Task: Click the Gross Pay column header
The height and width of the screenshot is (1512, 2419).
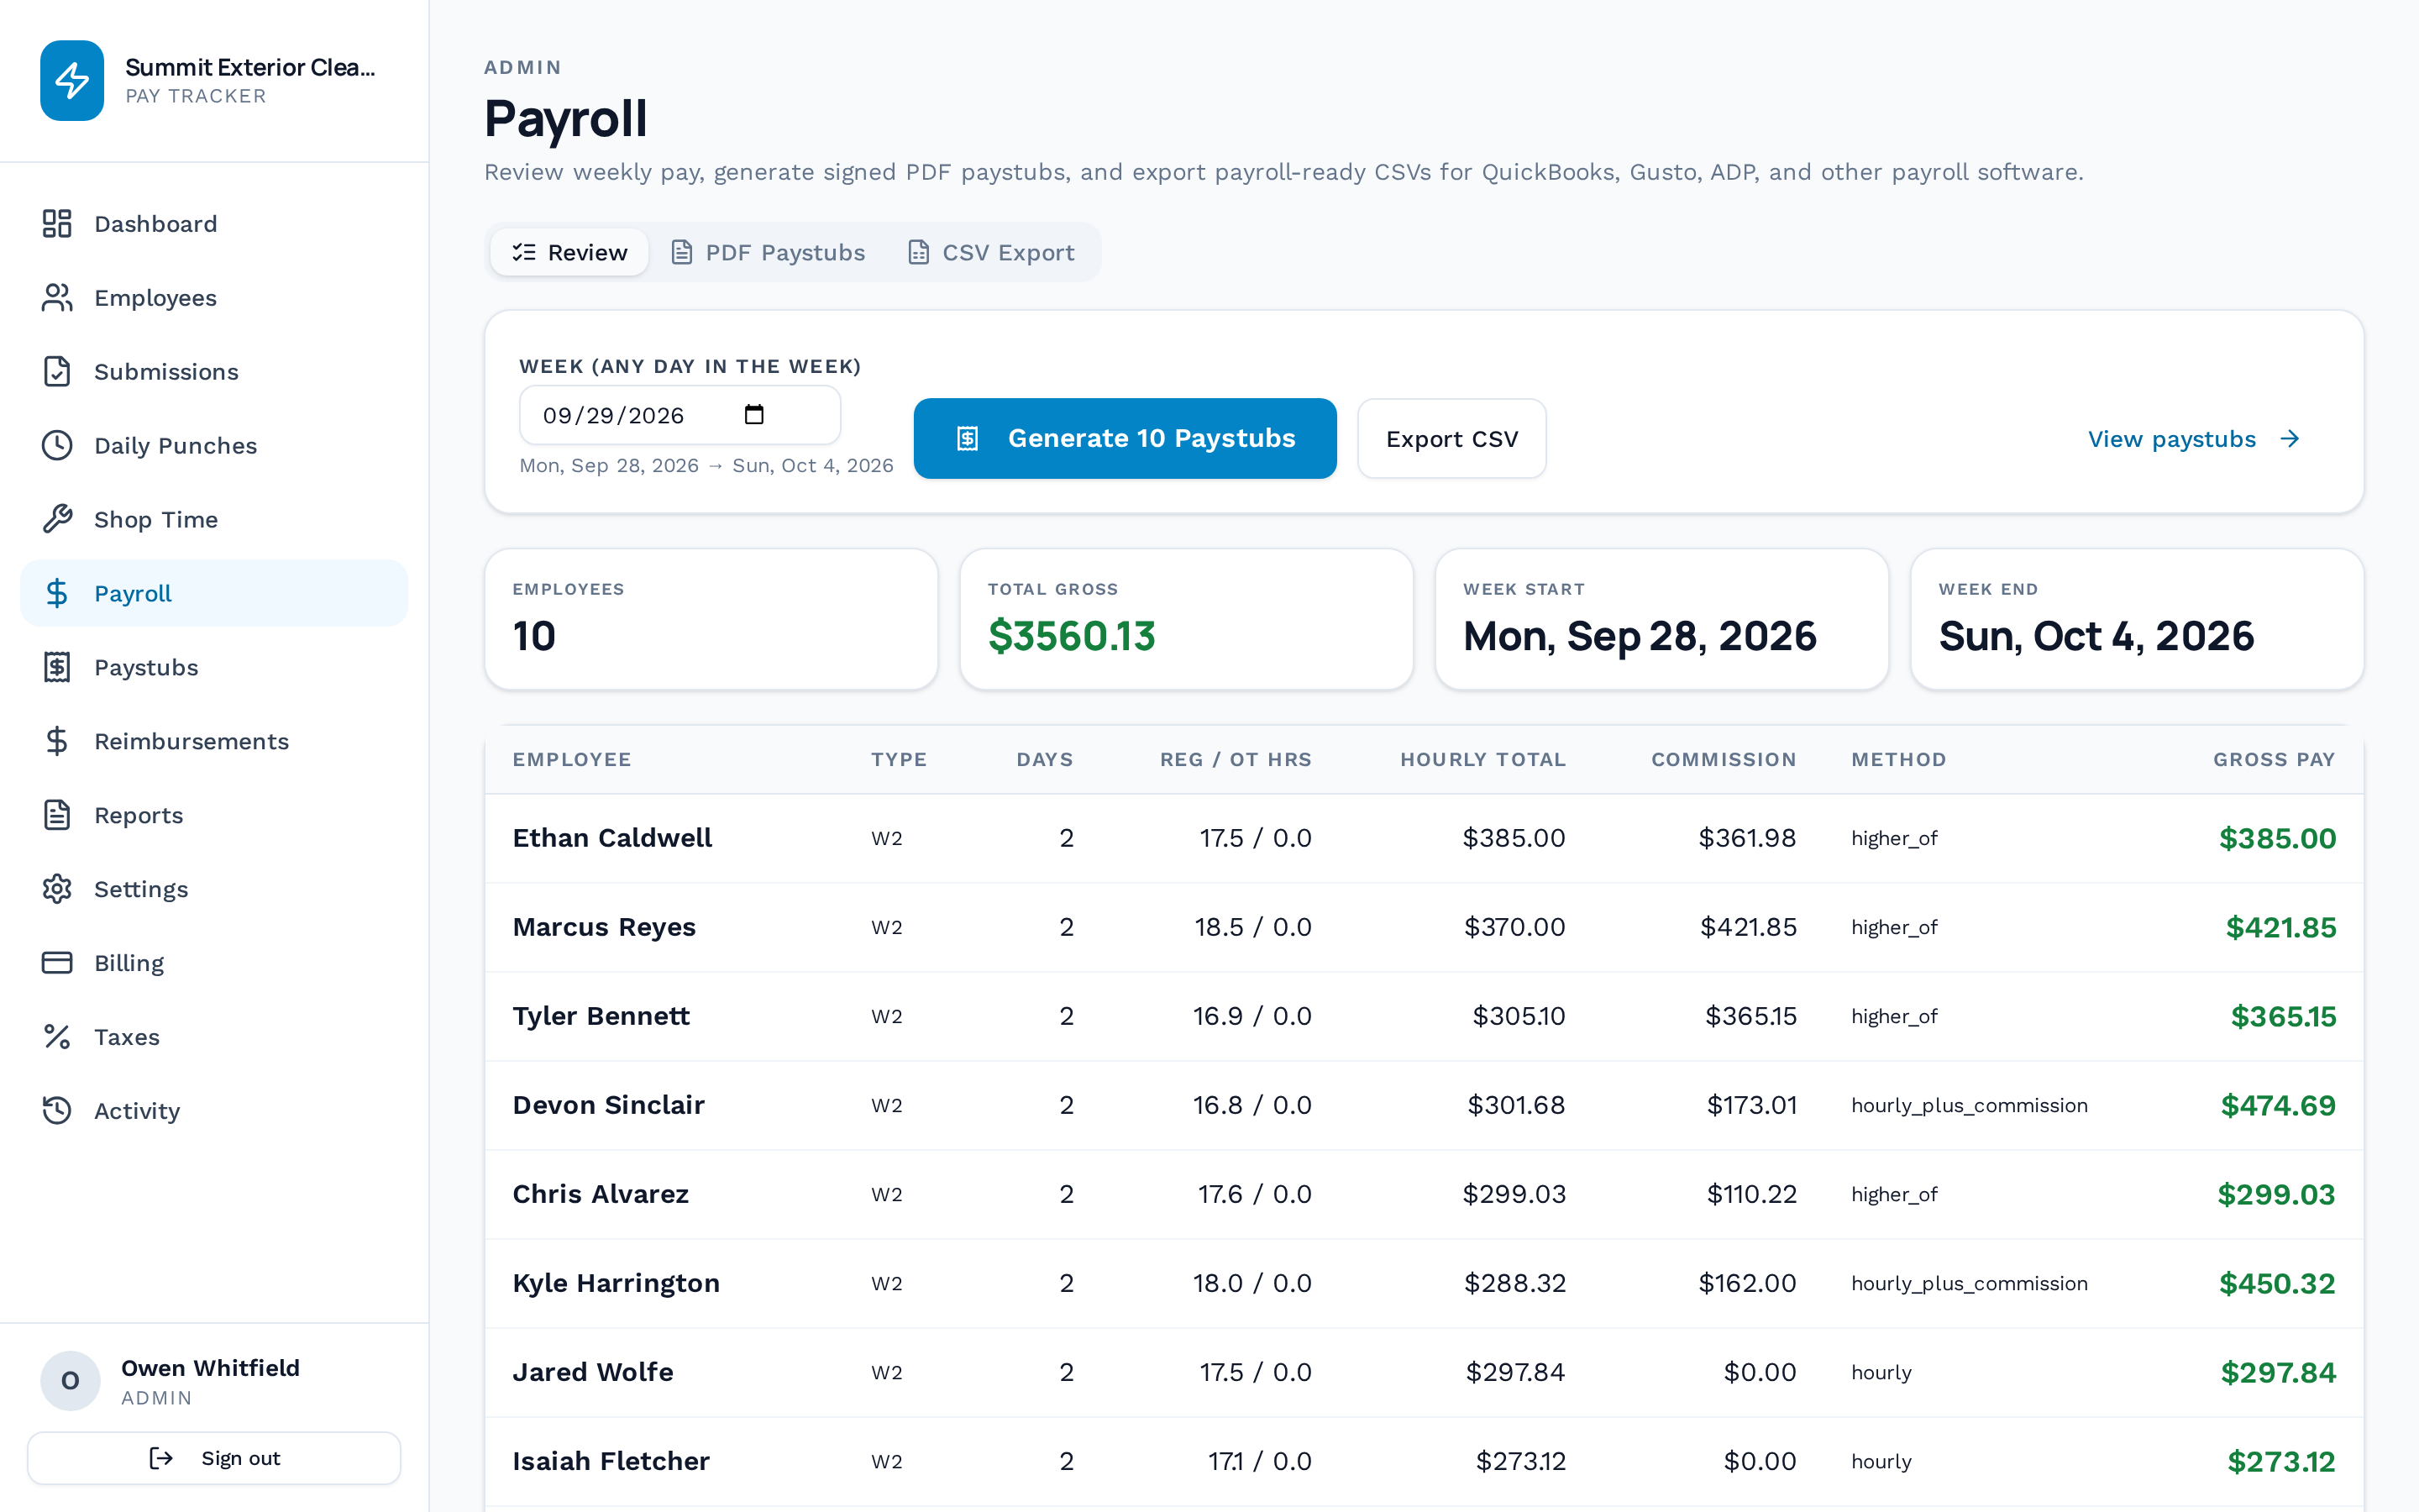Action: click(x=2274, y=759)
